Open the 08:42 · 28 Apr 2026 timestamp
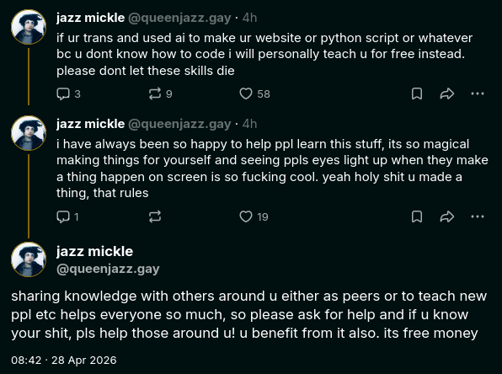 (x=64, y=361)
